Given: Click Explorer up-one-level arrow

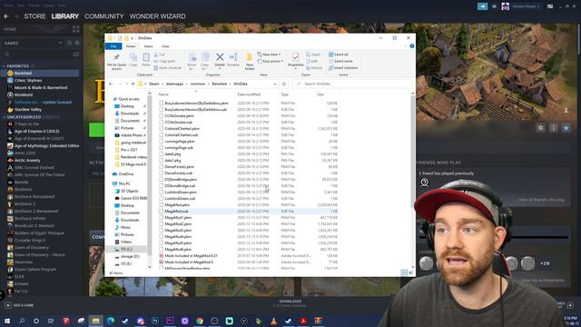Looking at the screenshot, I should pyautogui.click(x=133, y=84).
